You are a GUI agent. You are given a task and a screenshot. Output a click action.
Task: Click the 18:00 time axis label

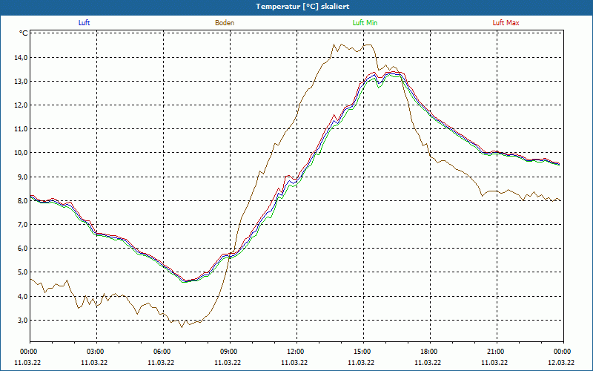(x=429, y=352)
